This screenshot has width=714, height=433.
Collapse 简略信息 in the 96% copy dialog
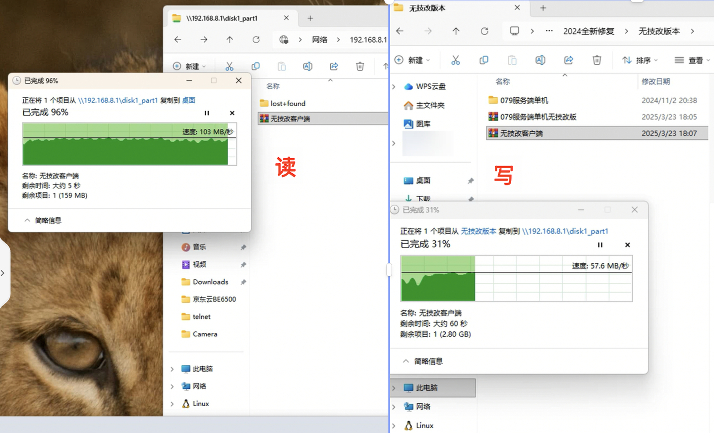(x=43, y=220)
